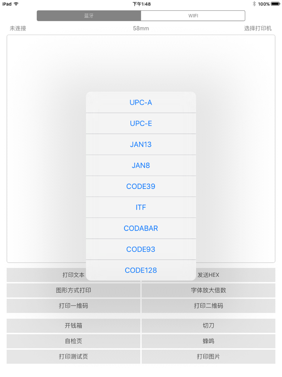Switch to the 蓝牙 tab
The height and width of the screenshot is (377, 282).
[89, 16]
